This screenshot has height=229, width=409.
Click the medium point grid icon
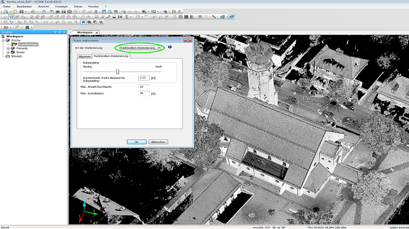(x=180, y=17)
